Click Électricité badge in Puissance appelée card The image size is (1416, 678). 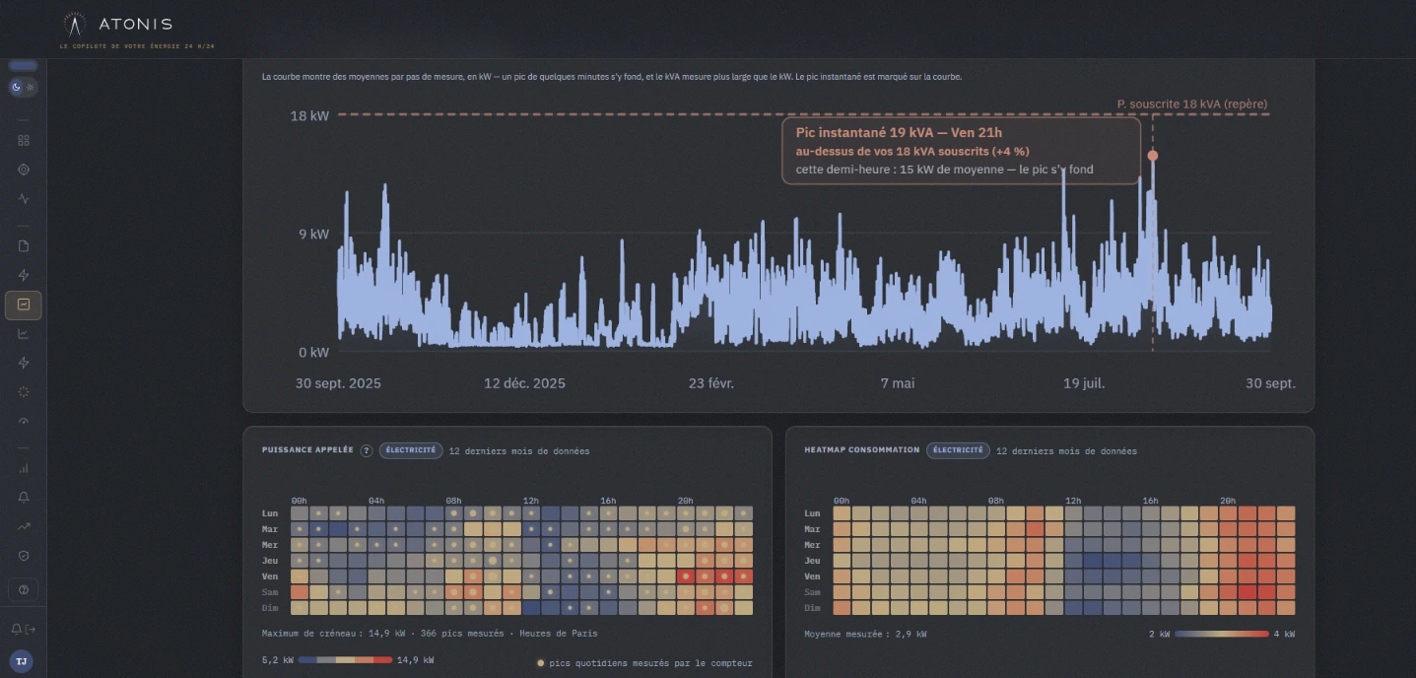tap(411, 450)
